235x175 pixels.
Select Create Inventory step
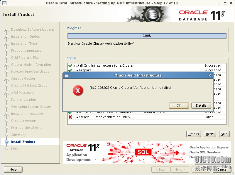(x=24, y=121)
